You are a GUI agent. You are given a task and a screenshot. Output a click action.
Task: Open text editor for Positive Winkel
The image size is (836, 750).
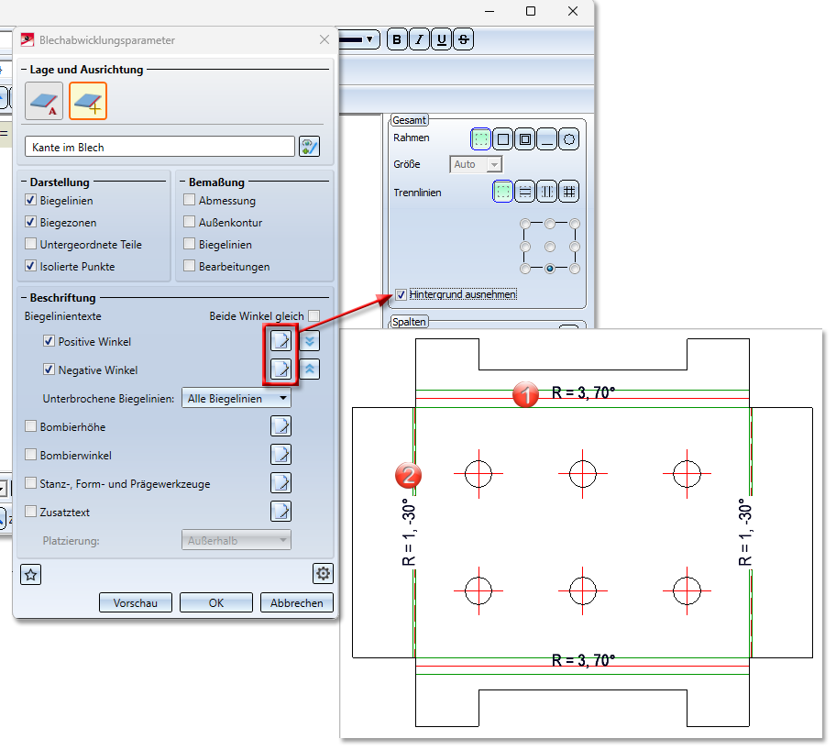pos(281,340)
